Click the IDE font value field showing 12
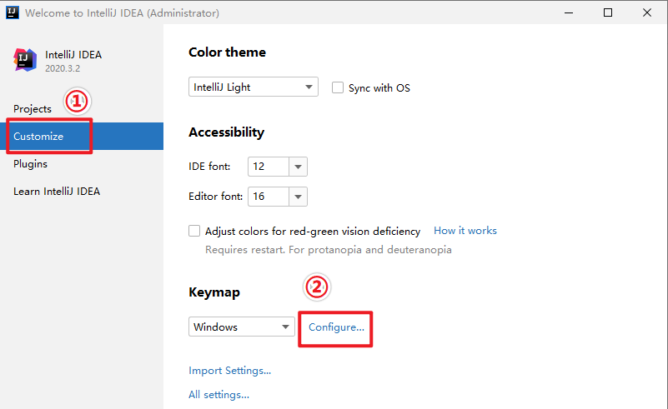Viewport: 668px width, 409px height. click(x=269, y=167)
